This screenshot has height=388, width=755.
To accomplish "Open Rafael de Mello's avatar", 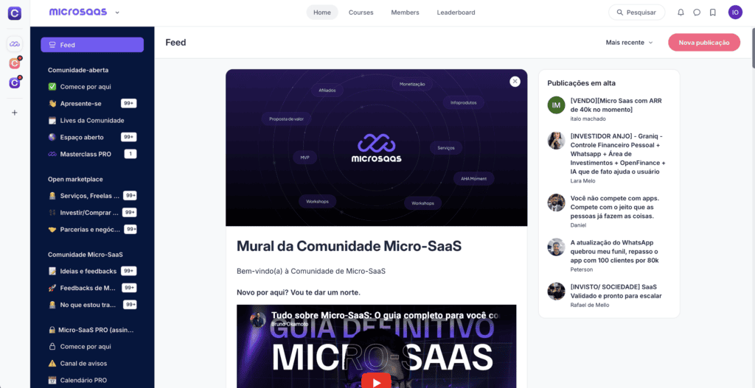I will coord(556,291).
